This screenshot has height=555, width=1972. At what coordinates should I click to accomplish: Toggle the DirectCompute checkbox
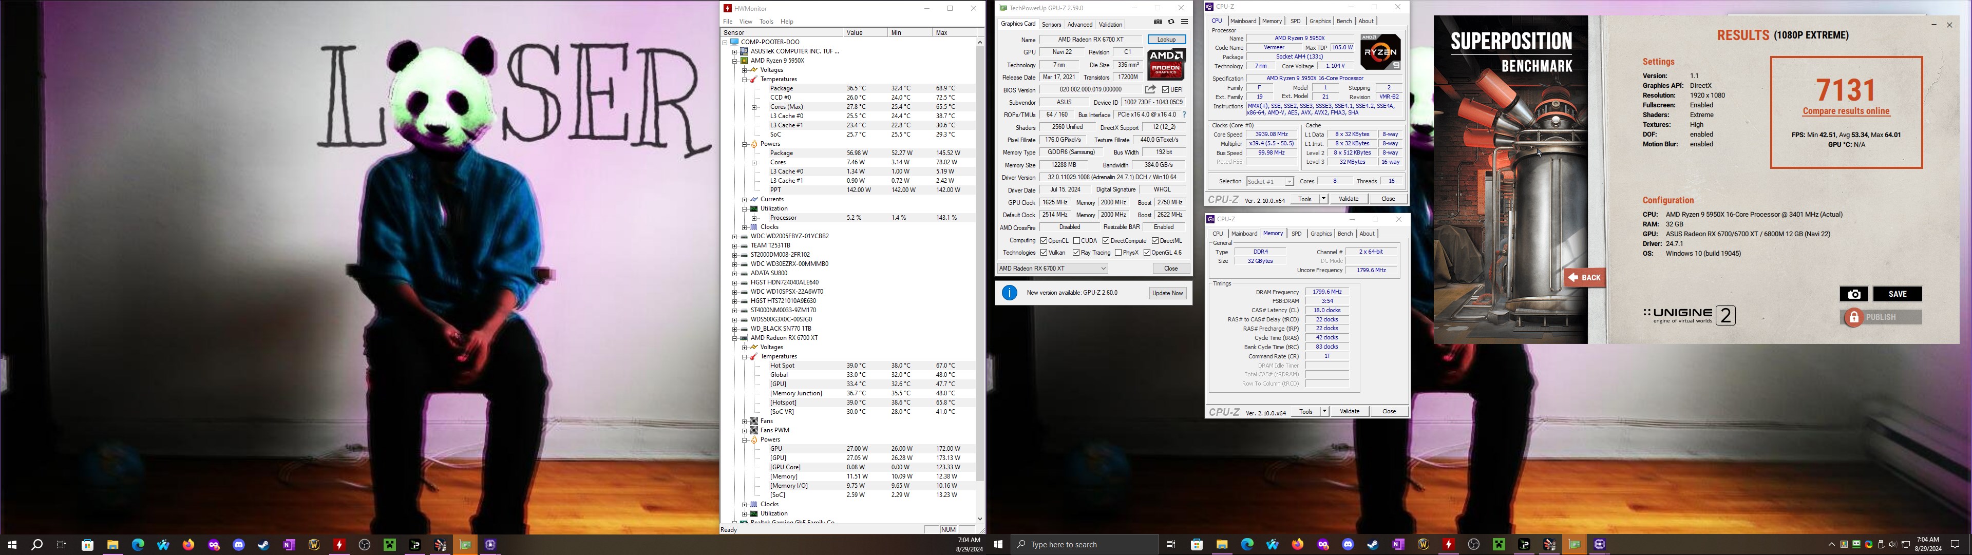(1106, 241)
